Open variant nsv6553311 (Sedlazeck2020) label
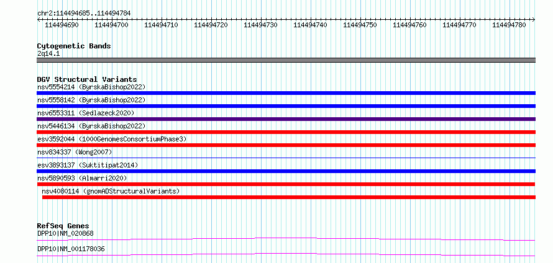Image resolution: width=553 pixels, height=263 pixels. click(x=86, y=113)
